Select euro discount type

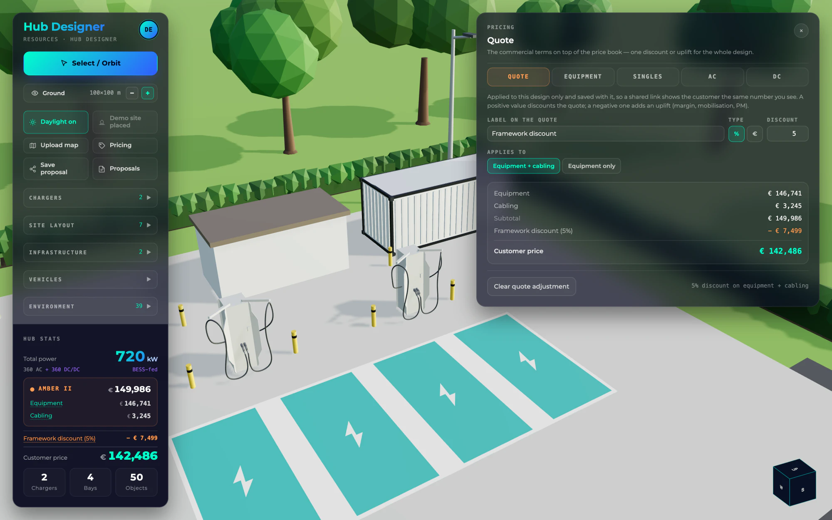point(755,134)
